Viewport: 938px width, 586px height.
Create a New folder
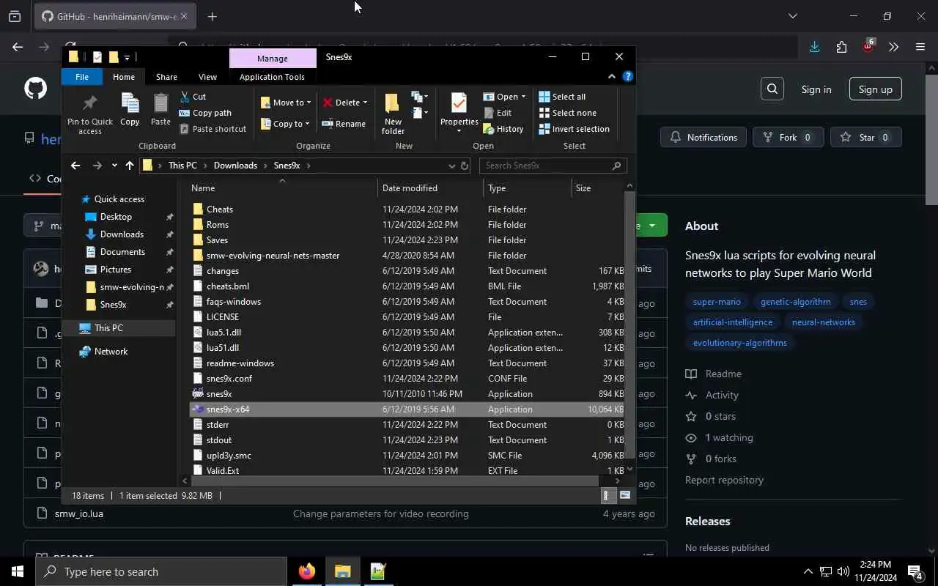[393, 114]
